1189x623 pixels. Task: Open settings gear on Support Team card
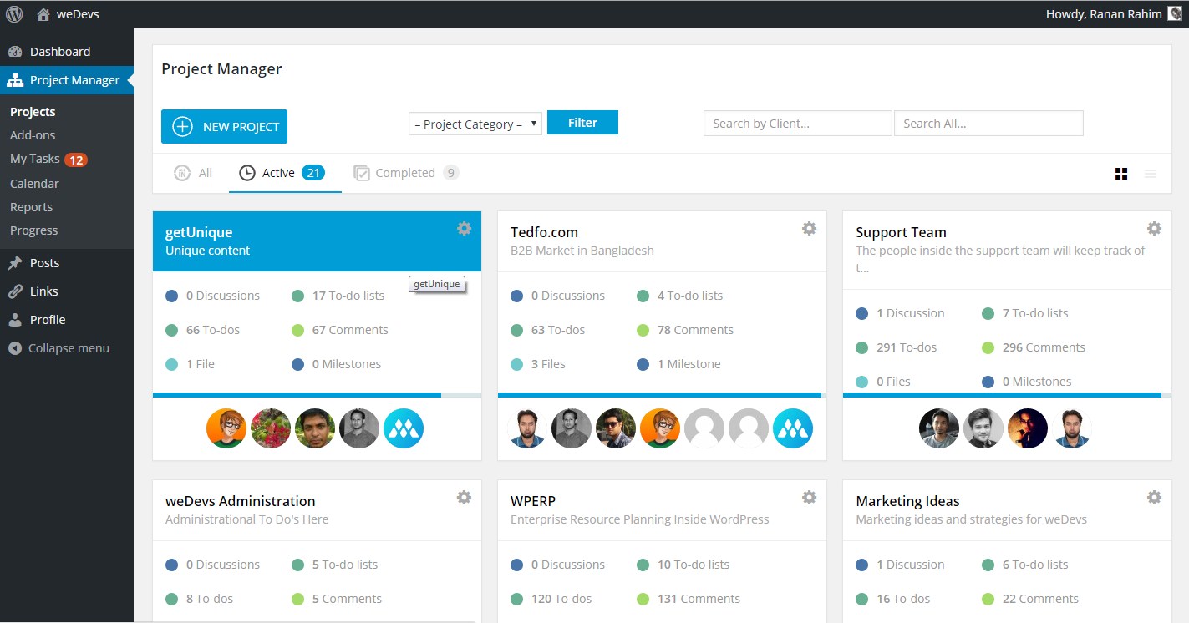tap(1154, 229)
